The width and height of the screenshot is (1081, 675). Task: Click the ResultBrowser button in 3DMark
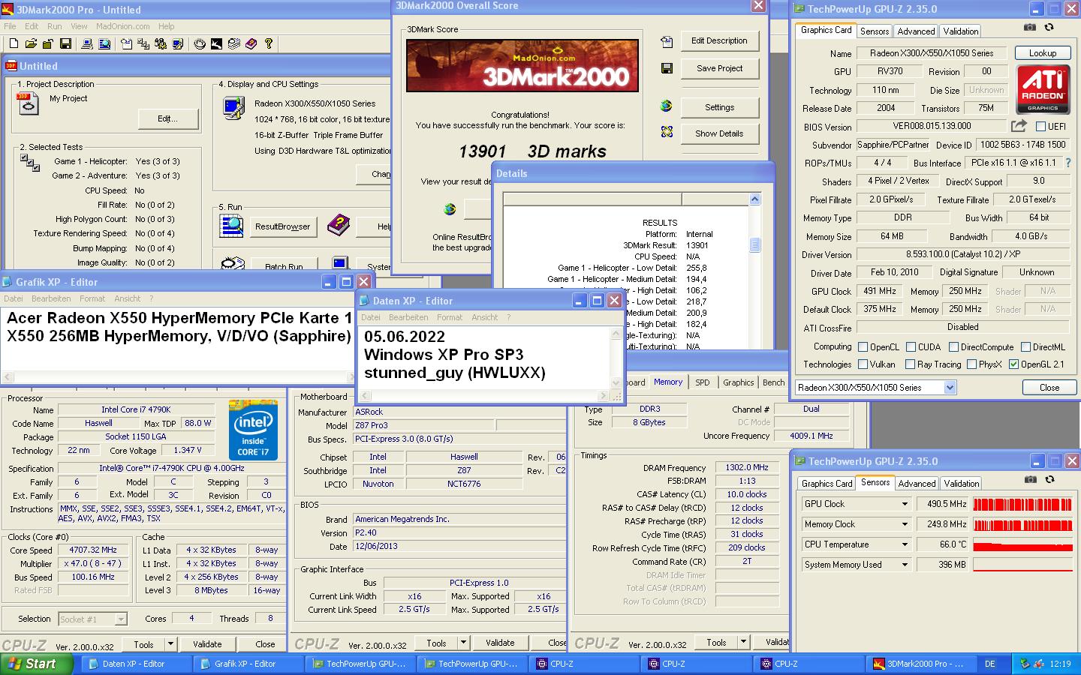pos(282,226)
